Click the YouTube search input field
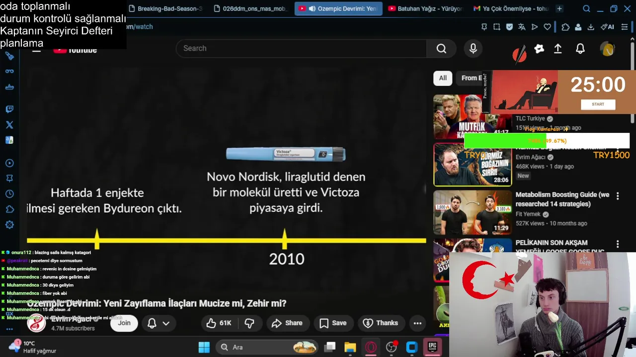The width and height of the screenshot is (636, 357). tap(301, 48)
